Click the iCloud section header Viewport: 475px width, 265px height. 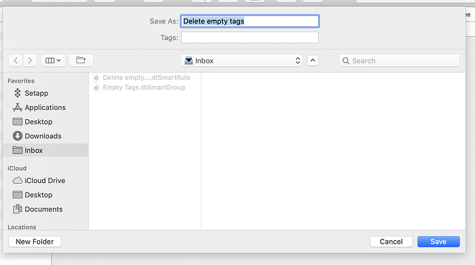click(x=17, y=168)
